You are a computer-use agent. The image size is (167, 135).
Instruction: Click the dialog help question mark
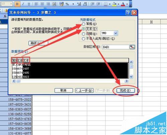[128, 13]
